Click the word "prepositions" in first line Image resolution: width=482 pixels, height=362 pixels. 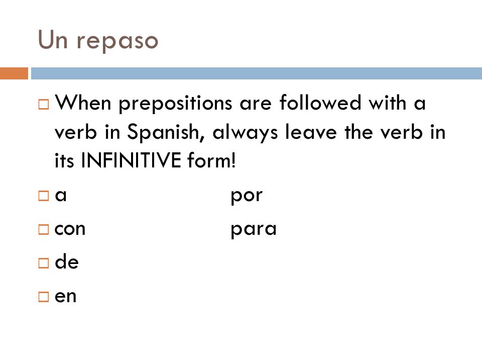coord(175,104)
